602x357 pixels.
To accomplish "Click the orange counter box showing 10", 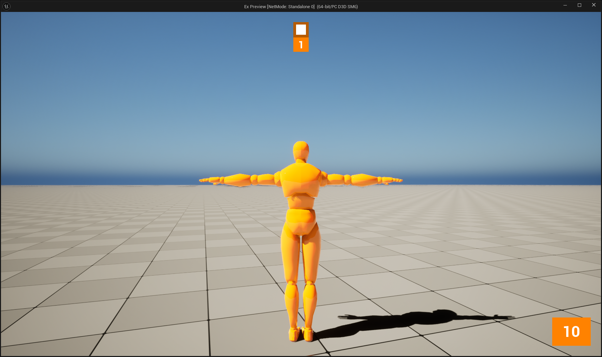I will [x=571, y=331].
